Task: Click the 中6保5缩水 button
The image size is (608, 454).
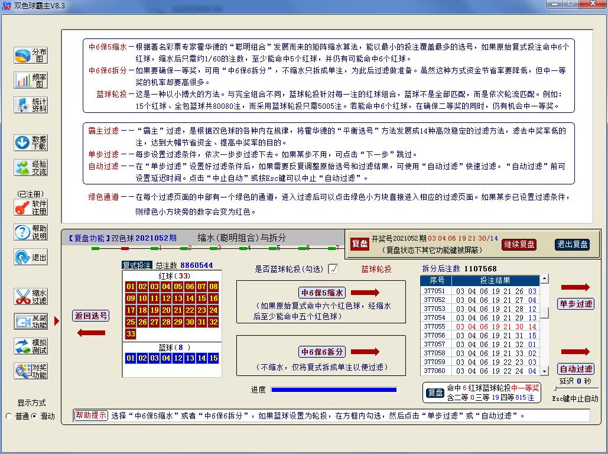Action: tap(322, 293)
